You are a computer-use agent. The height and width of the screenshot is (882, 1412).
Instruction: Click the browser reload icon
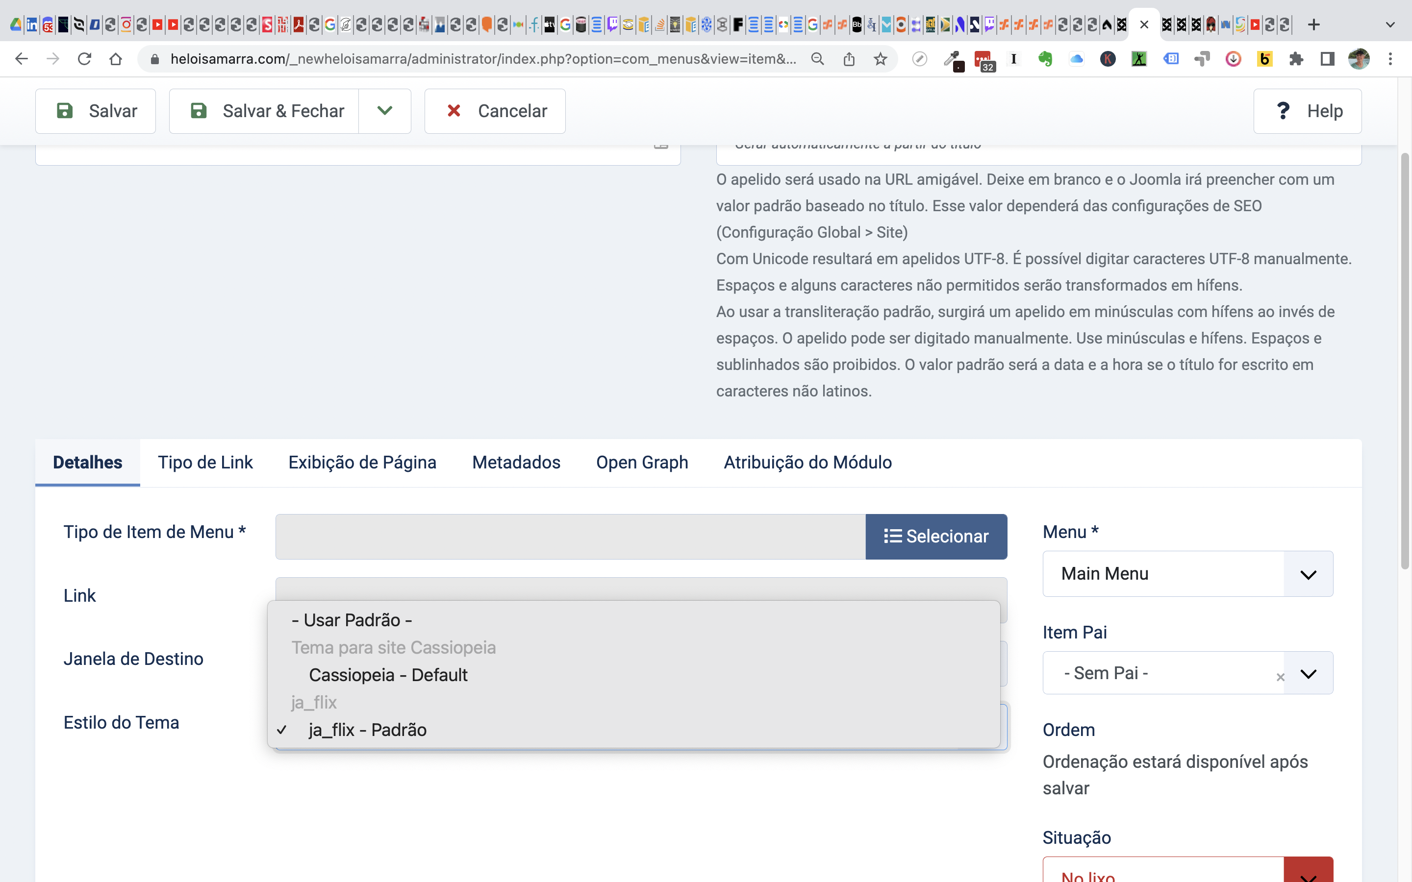click(85, 59)
